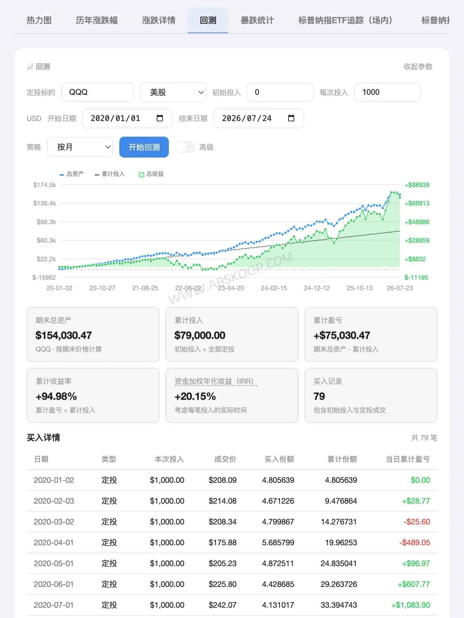Open calendar picker for start date

coord(160,118)
